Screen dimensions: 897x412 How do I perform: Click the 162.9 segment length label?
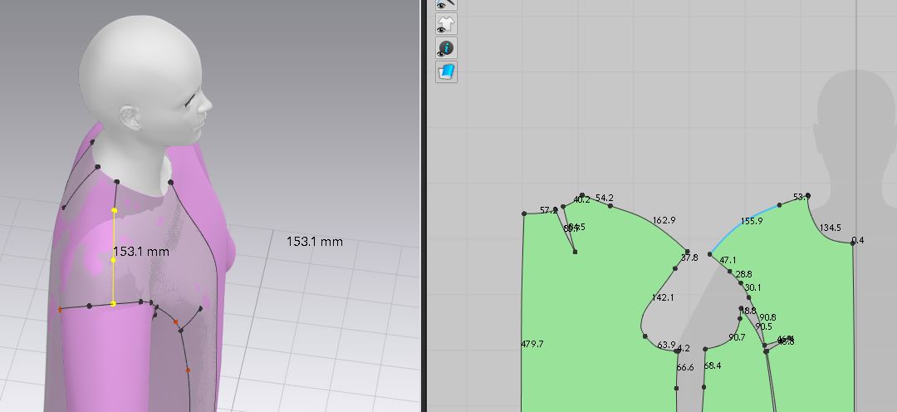[664, 220]
